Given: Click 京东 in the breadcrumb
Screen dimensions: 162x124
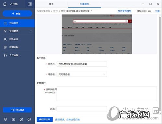Looking at the screenshot, I should [x=55, y=11].
